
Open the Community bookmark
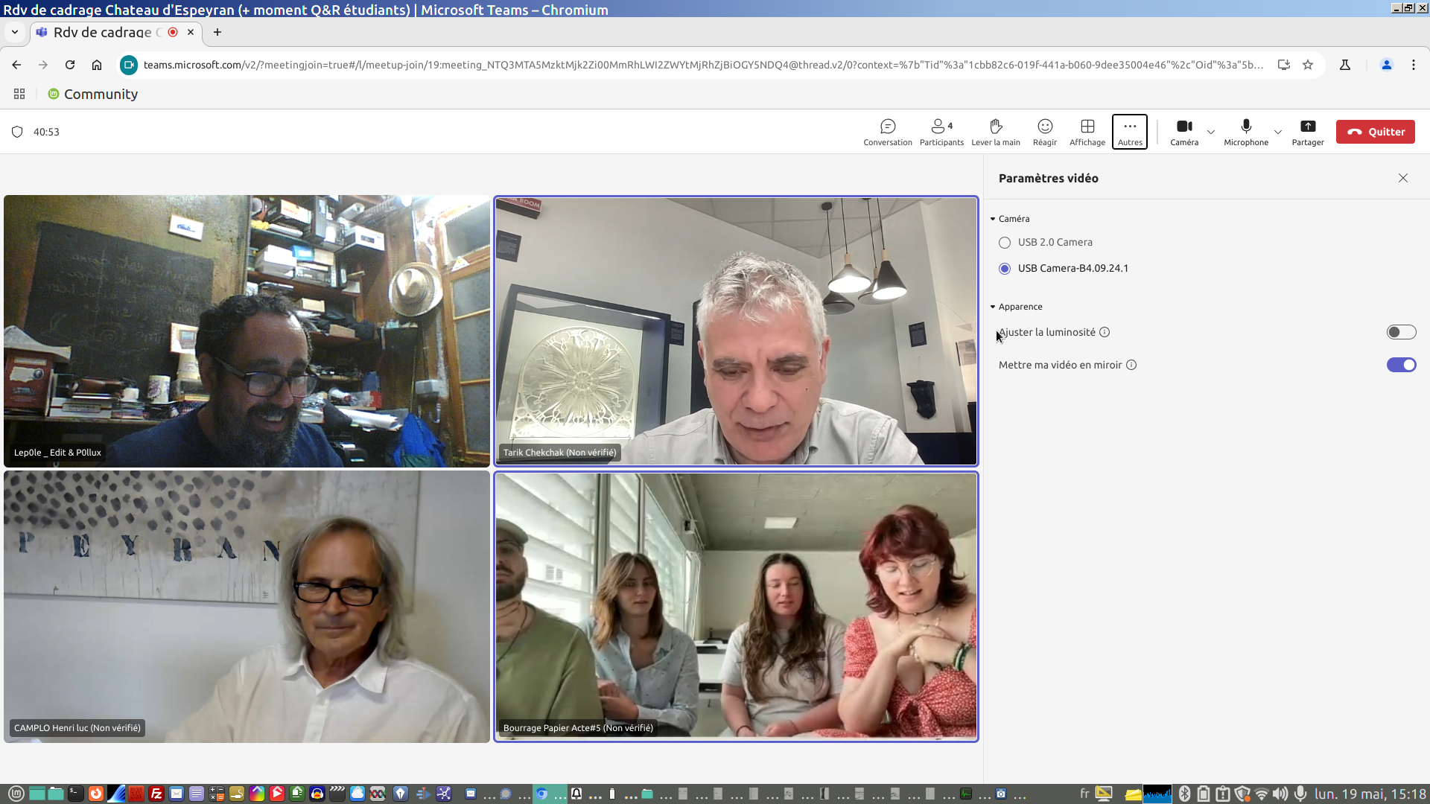click(x=93, y=95)
